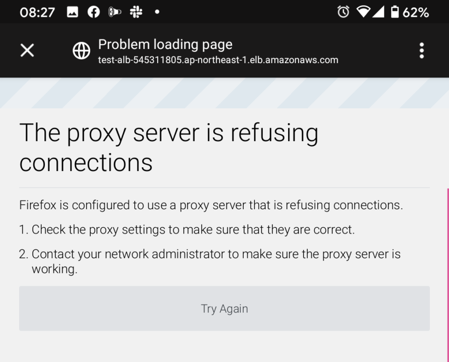Tap the Wi-Fi status icon
Screen dimensions: 449x362
pyautogui.click(x=363, y=12)
